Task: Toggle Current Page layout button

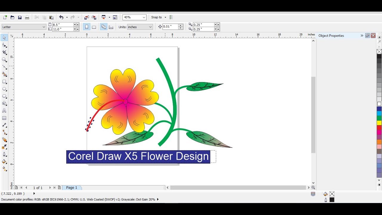Action: click(111, 27)
